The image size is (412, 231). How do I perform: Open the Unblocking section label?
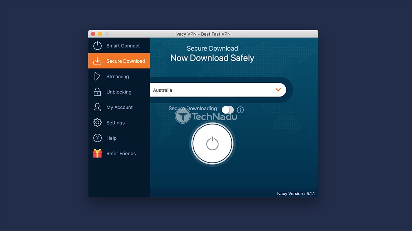[x=119, y=92]
